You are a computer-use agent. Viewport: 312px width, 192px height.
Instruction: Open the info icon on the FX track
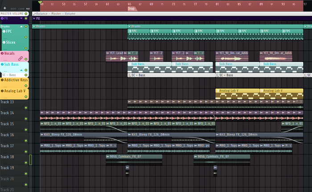[2, 18]
